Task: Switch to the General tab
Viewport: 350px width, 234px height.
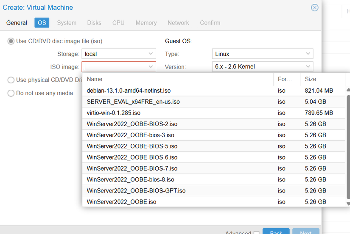Action: tap(17, 23)
